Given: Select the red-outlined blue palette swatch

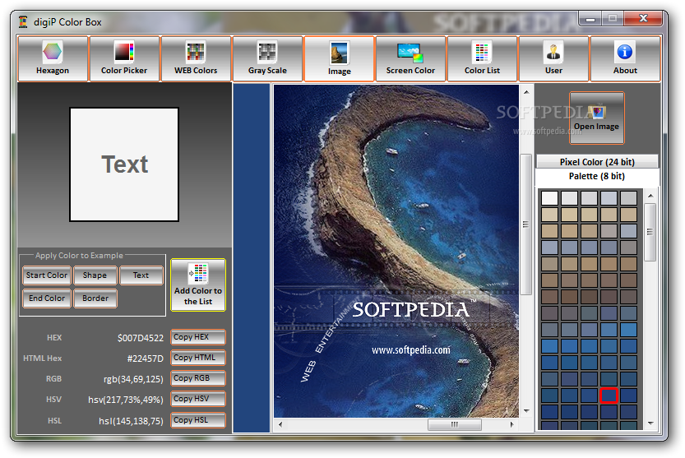Looking at the screenshot, I should (x=609, y=396).
